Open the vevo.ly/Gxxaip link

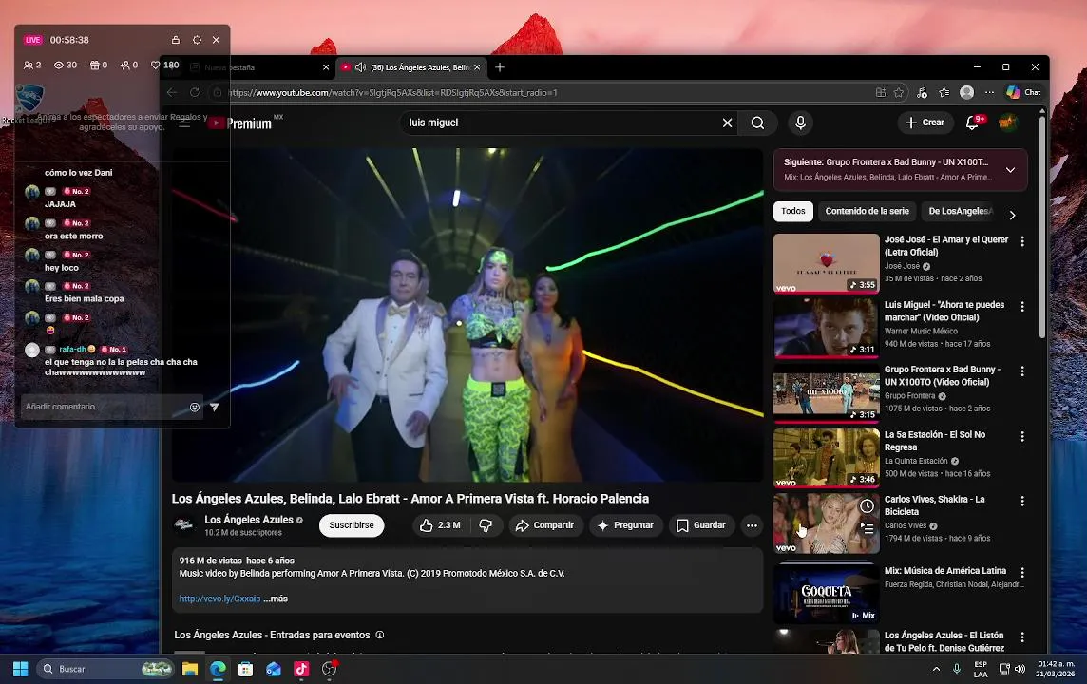coord(219,598)
